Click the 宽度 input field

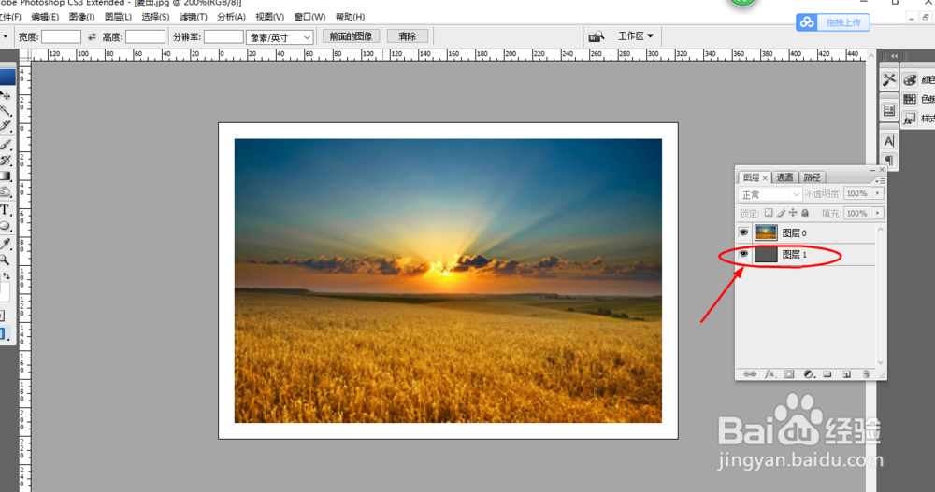pos(61,37)
